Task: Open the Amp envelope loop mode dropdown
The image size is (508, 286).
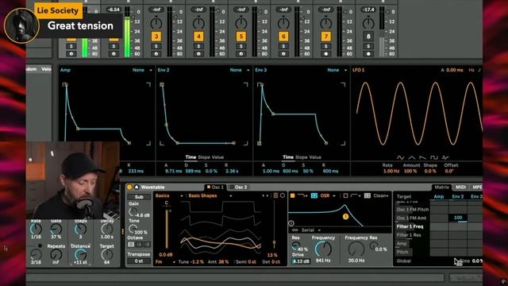Action: tap(142, 70)
